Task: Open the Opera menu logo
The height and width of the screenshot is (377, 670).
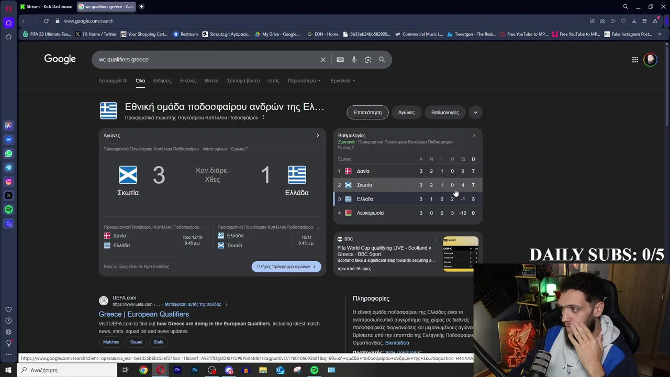Action: tap(8, 8)
